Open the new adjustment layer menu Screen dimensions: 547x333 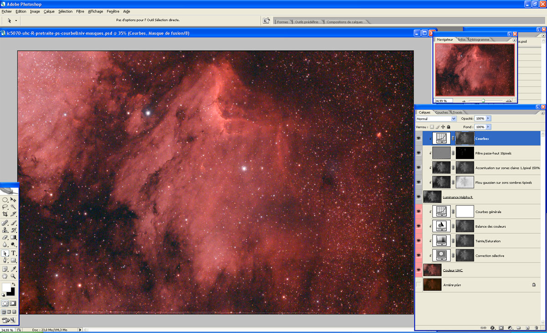click(x=511, y=328)
